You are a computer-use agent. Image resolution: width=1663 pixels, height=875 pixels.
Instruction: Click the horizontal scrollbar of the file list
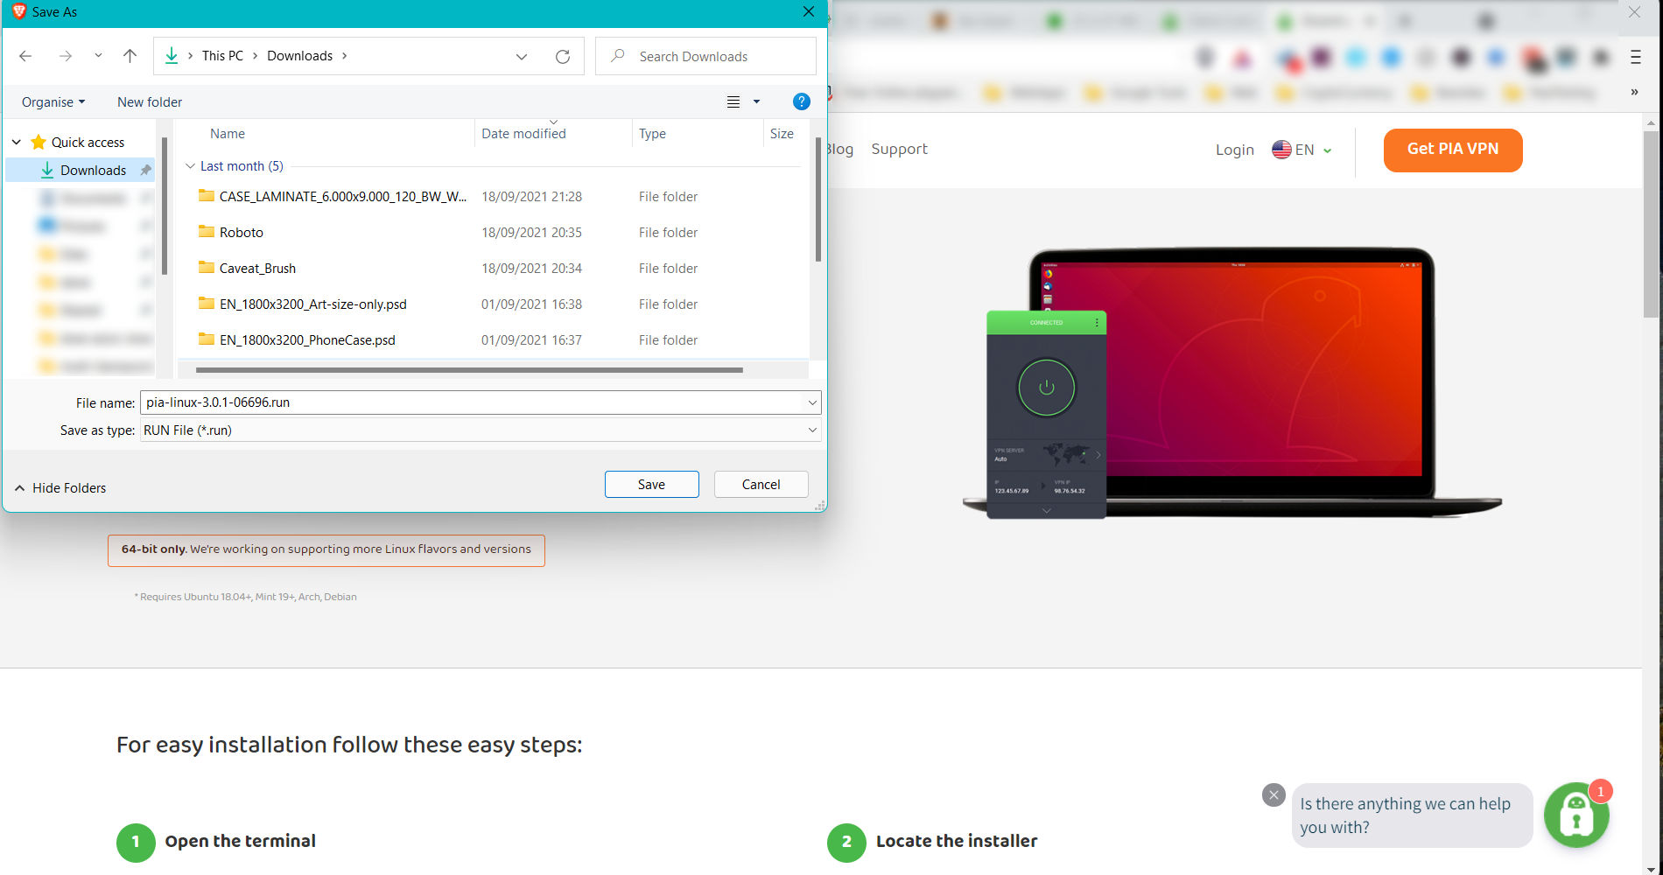point(469,370)
